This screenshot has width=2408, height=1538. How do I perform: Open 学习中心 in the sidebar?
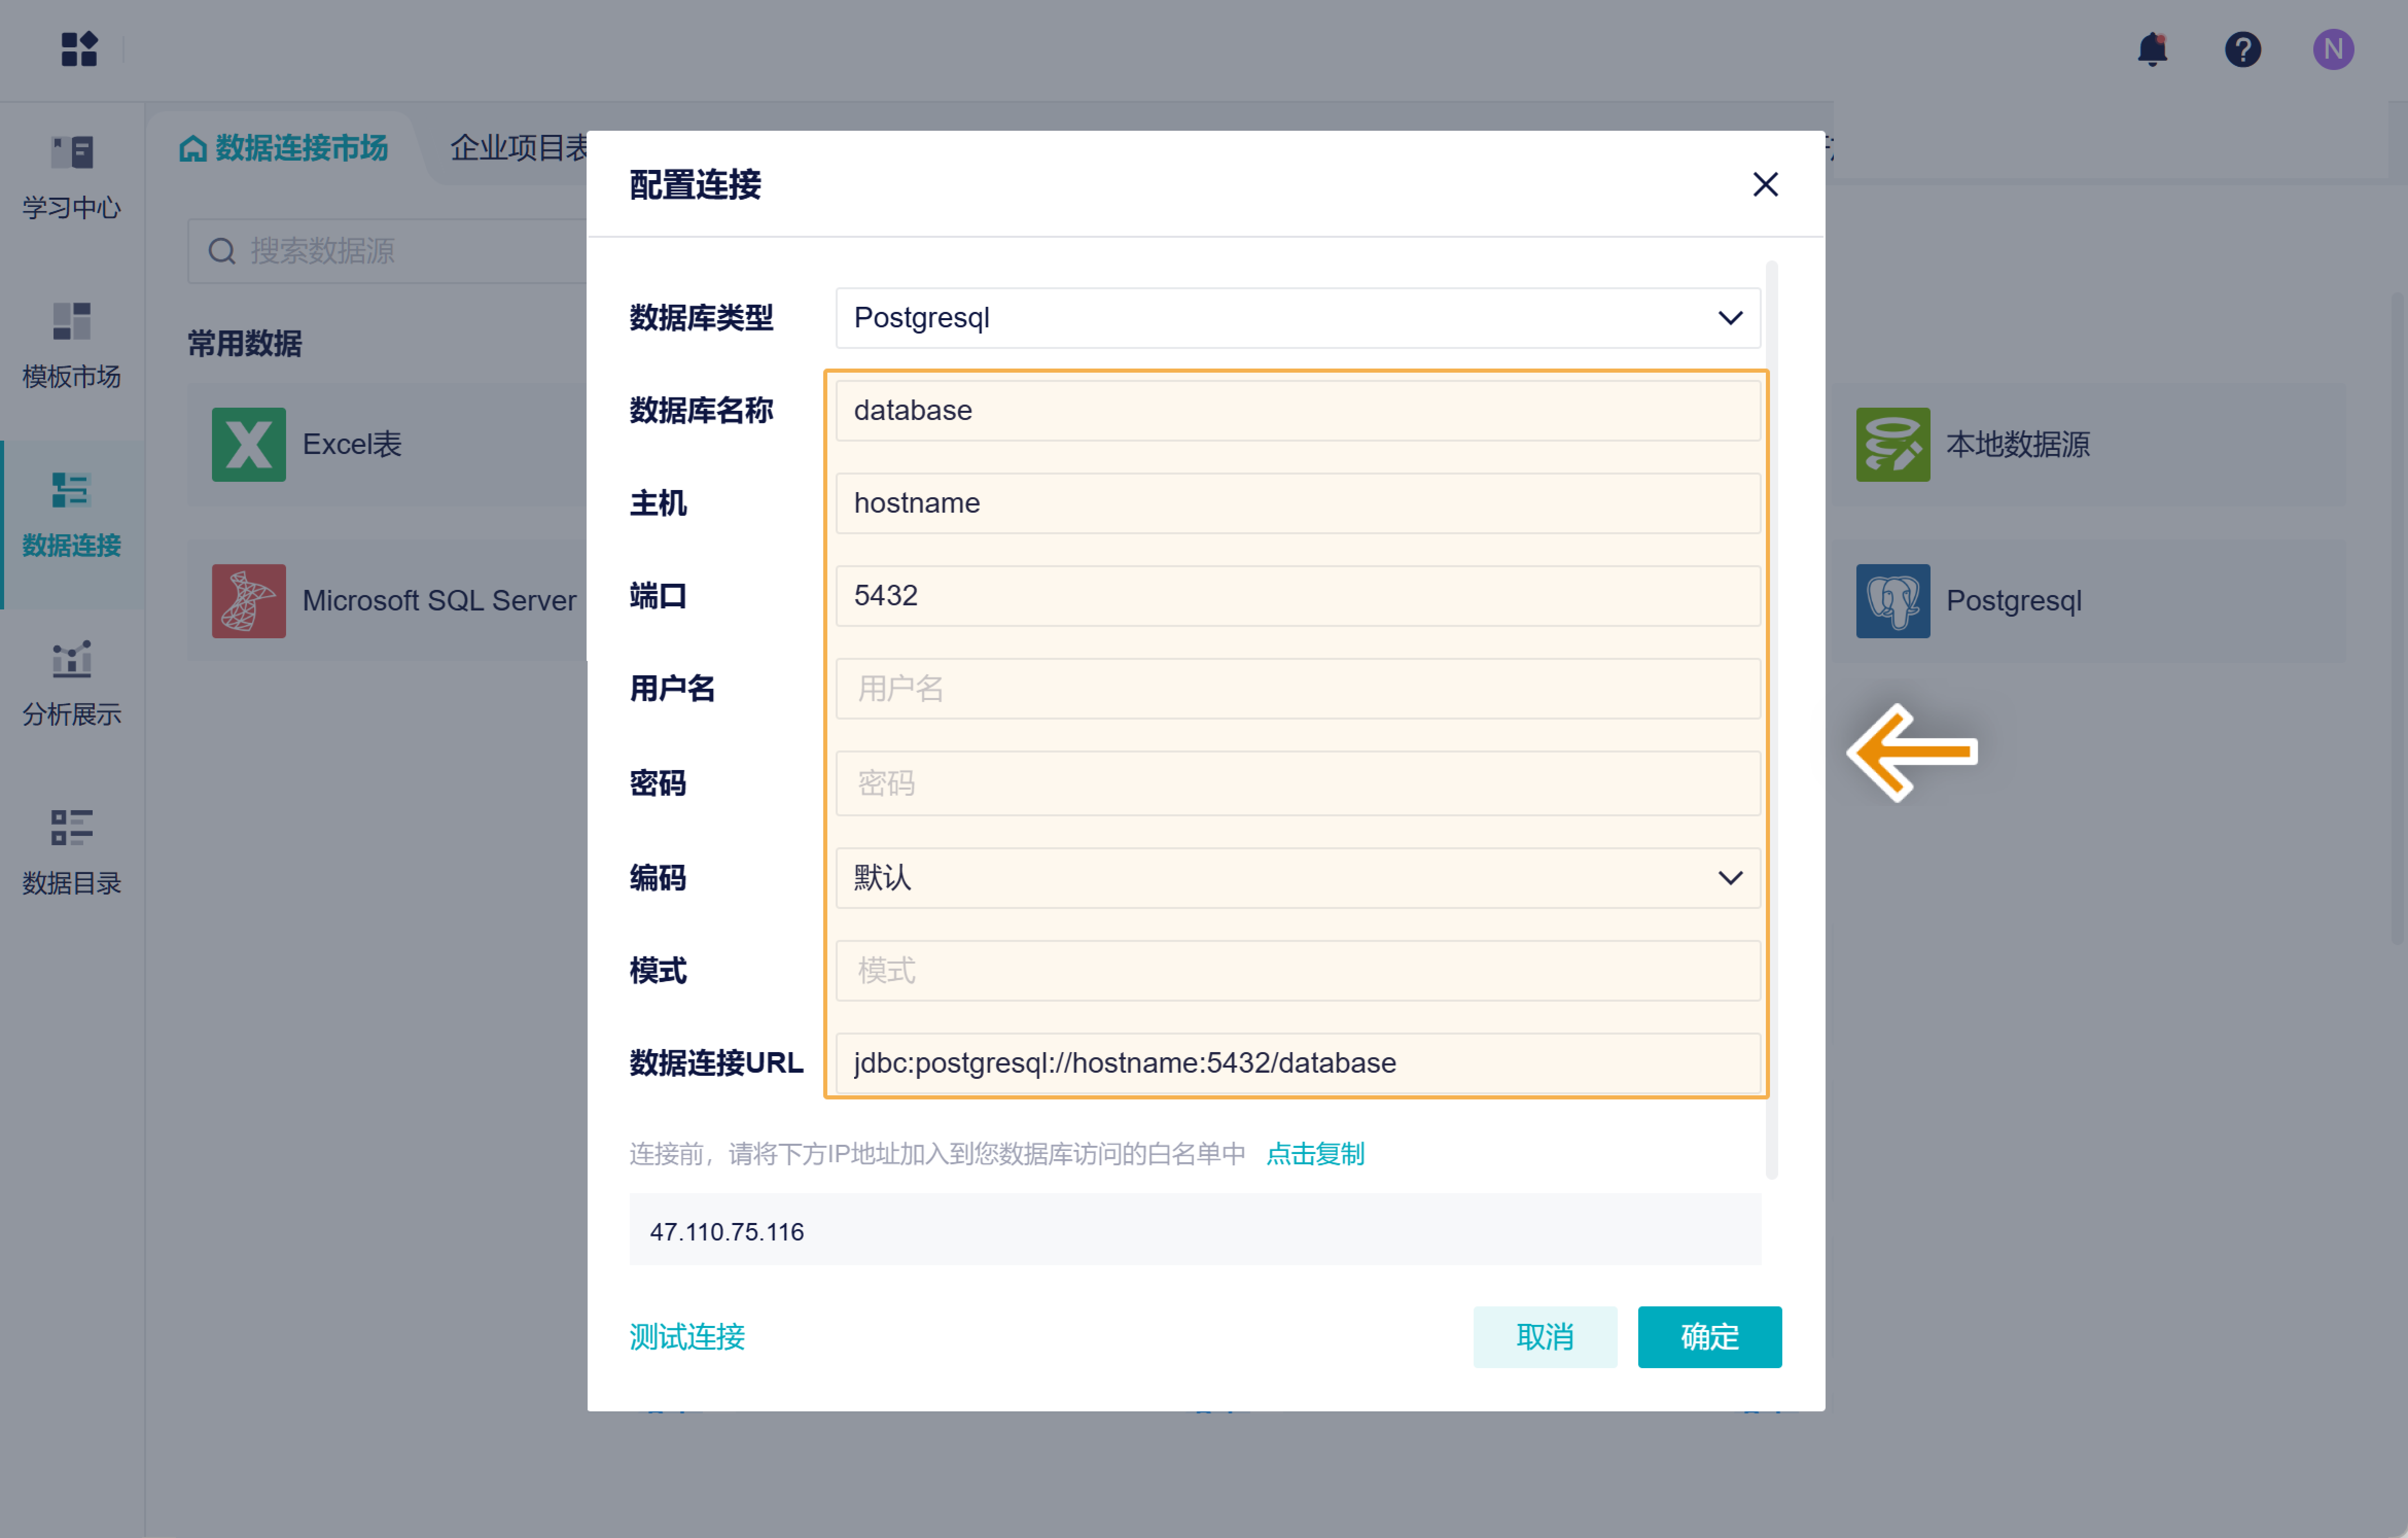72,179
